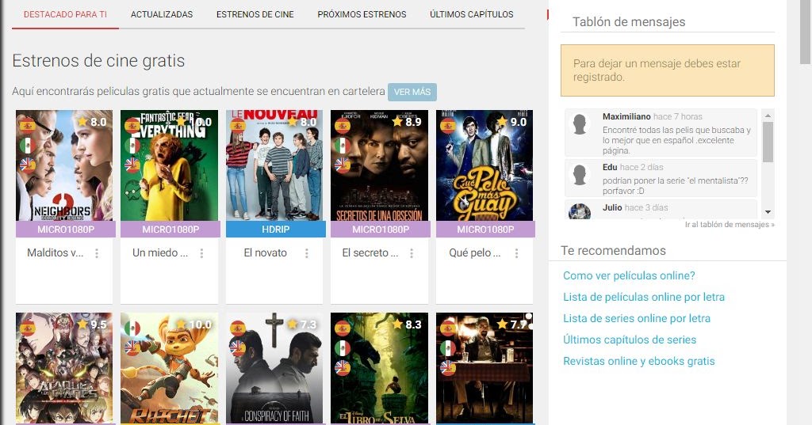Click the page vertical scrollbar thumb
812x425 pixels.
pos(806,32)
